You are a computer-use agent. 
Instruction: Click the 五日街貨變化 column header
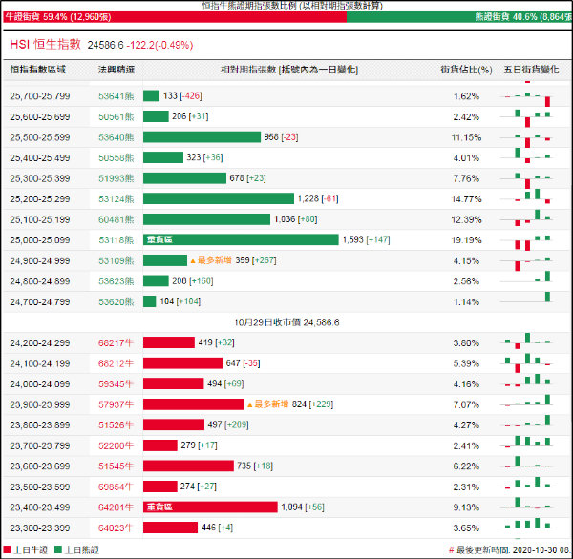pyautogui.click(x=531, y=70)
